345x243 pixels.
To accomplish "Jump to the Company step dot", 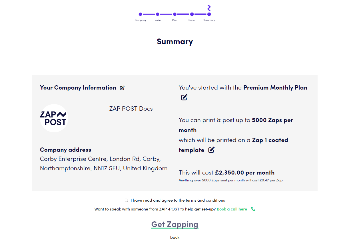I will coord(140,14).
